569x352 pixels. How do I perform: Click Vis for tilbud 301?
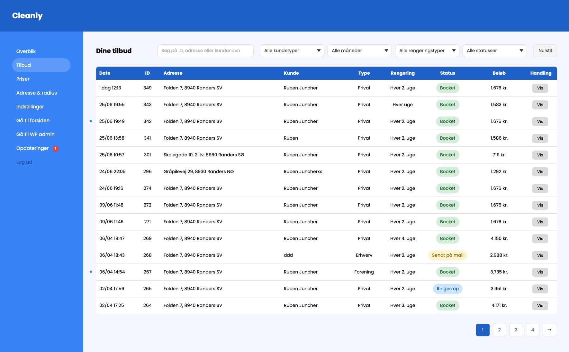coord(540,155)
